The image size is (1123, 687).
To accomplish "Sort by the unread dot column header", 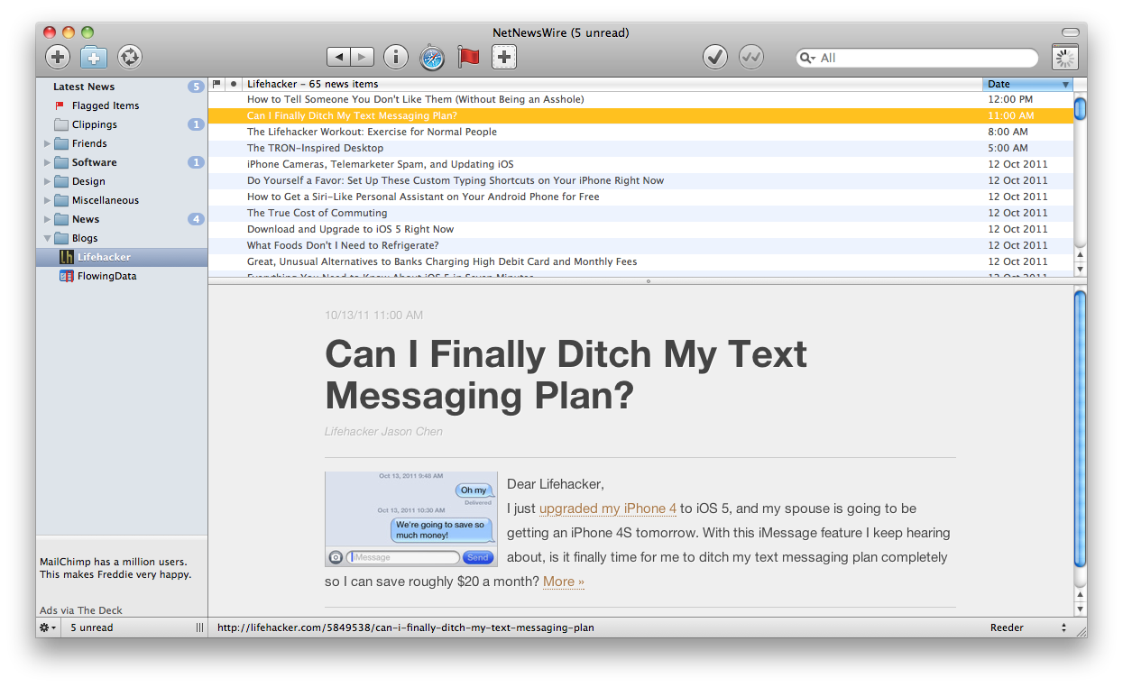I will pyautogui.click(x=234, y=84).
